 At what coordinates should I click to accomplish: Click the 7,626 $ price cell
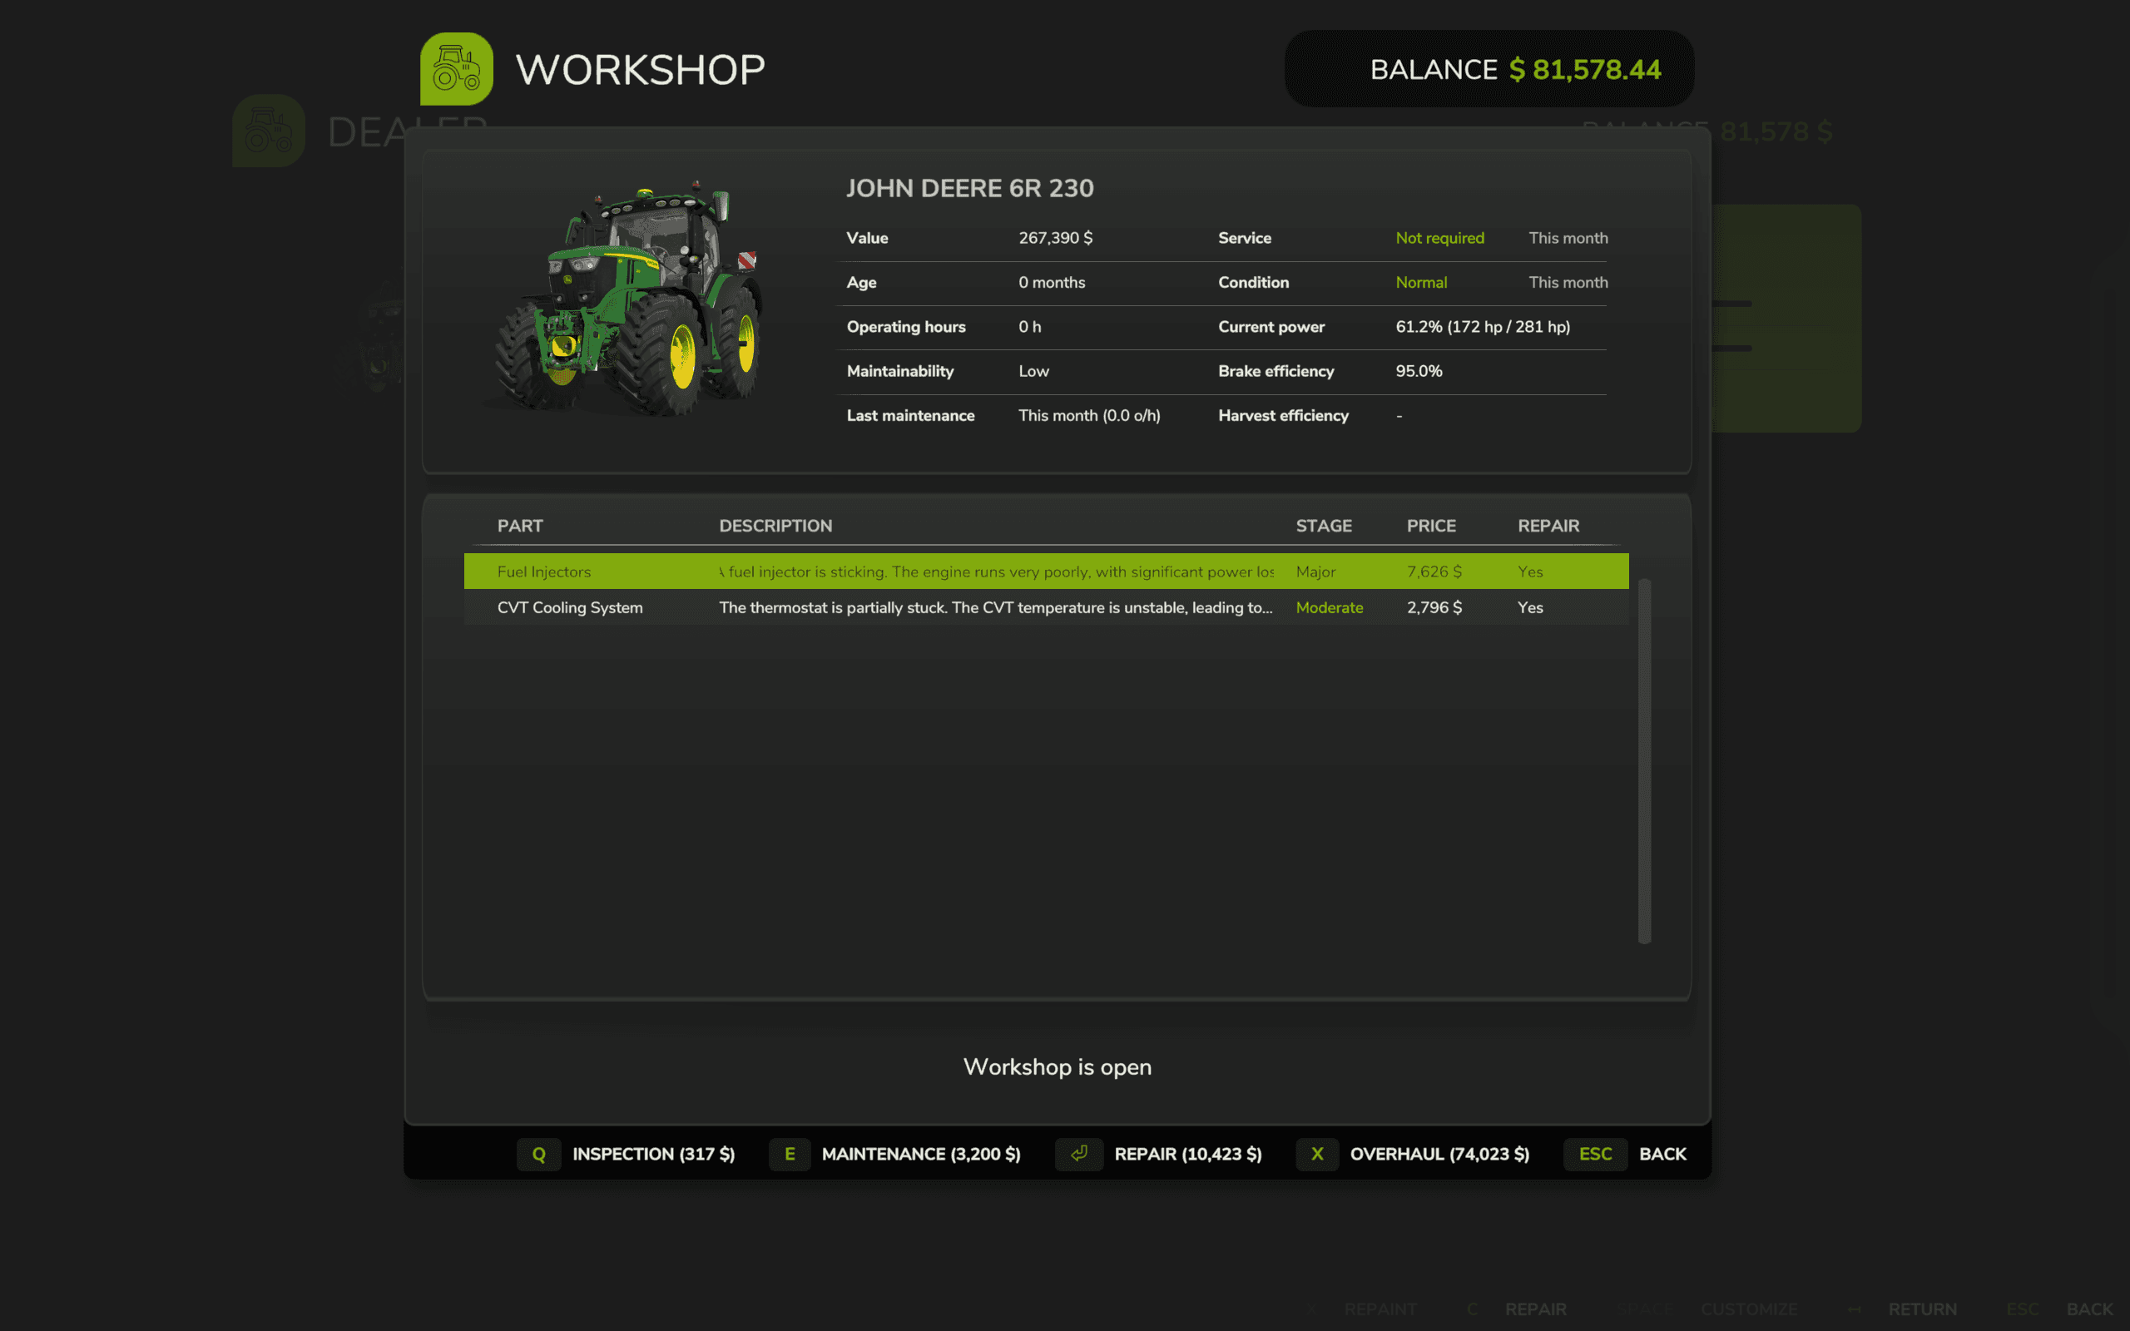click(x=1434, y=571)
